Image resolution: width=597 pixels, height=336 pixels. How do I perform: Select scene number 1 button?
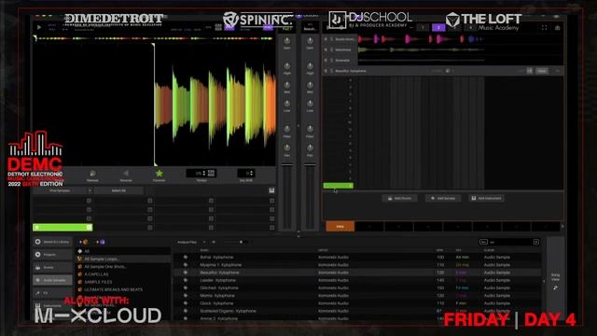tap(423, 27)
